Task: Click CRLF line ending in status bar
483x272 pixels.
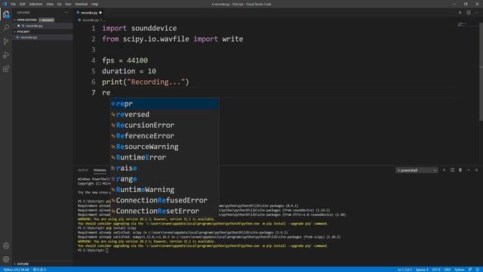Action: point(448,270)
